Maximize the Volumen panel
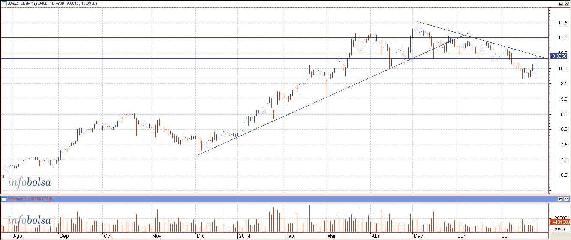 (560, 199)
